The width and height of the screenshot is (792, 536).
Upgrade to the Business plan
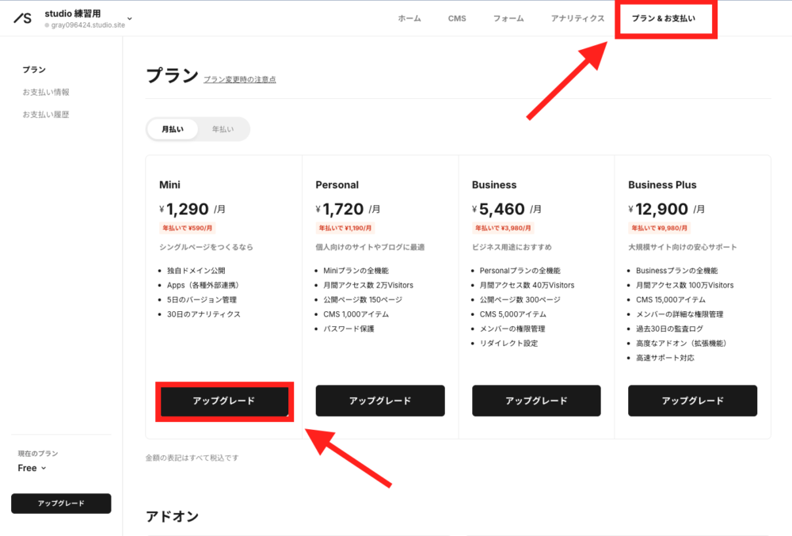tap(536, 401)
